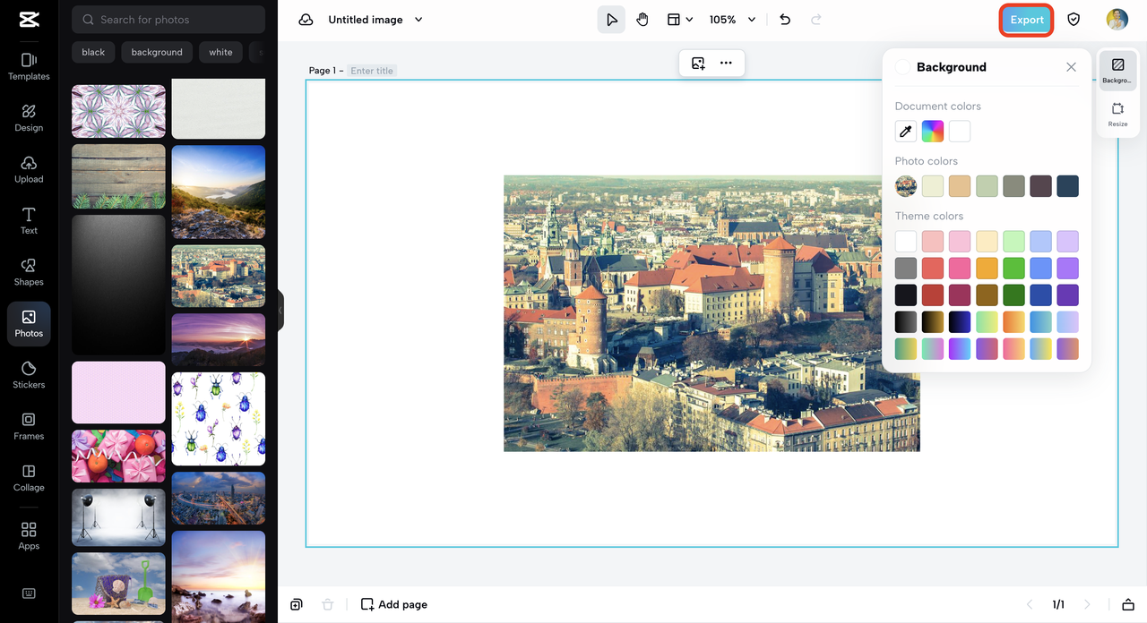This screenshot has width=1147, height=623.
Task: Open the Shapes sidebar panel
Action: [29, 272]
